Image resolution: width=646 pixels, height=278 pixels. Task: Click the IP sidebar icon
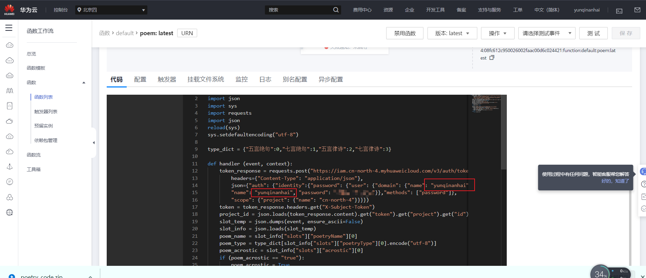coord(10,182)
